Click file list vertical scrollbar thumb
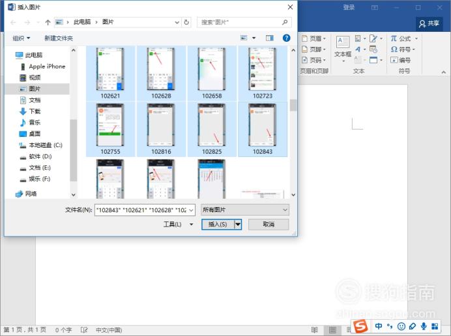This screenshot has height=336, width=451. pos(293,105)
